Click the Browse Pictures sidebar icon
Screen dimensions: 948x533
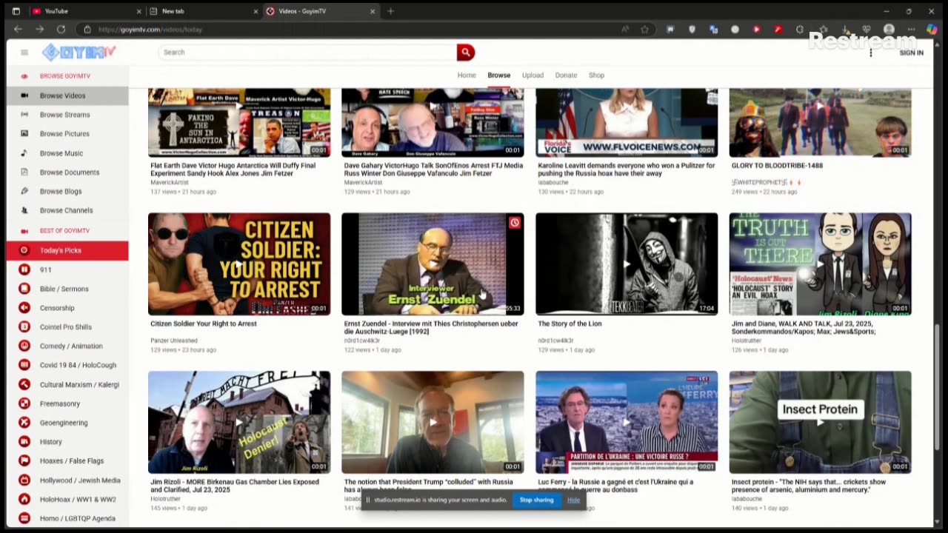pyautogui.click(x=24, y=134)
